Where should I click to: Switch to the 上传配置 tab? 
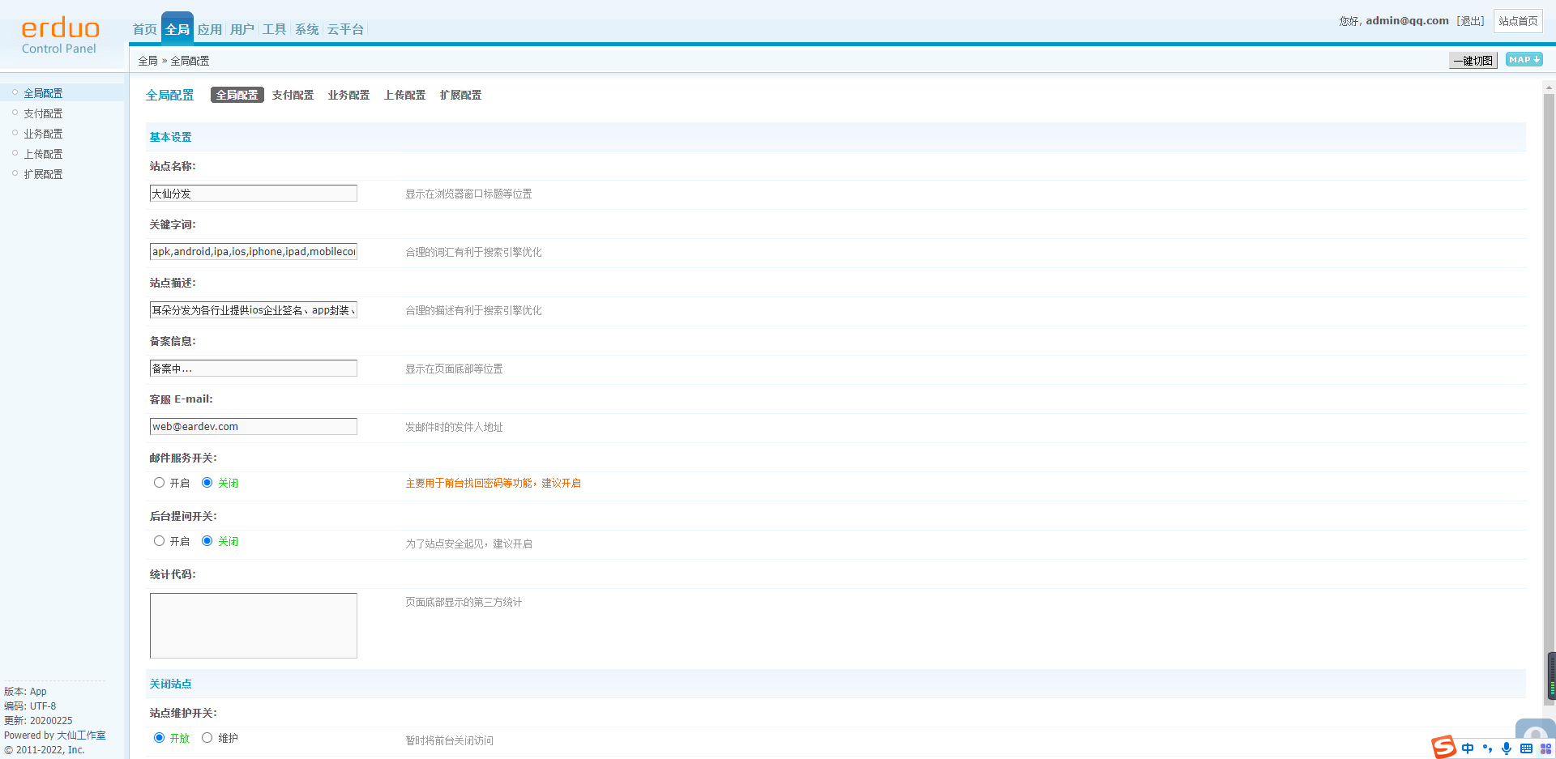tap(404, 95)
